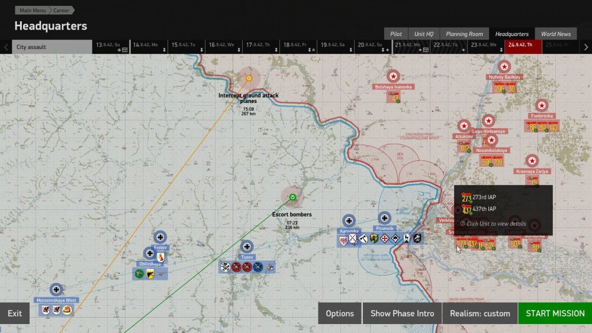Switch to the Pilot tab
This screenshot has height=333, width=592.
395,34
